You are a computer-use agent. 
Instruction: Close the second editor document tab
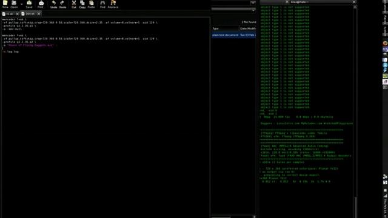point(39,14)
